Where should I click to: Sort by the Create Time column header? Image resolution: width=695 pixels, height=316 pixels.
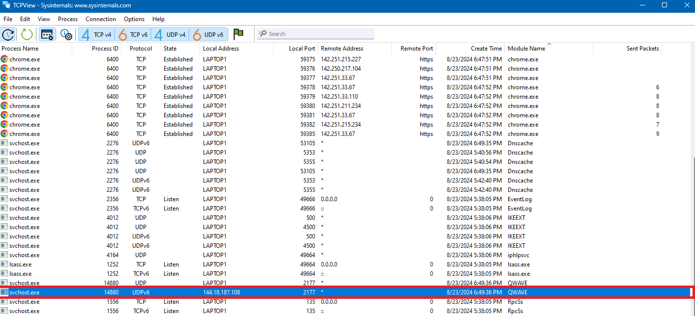pyautogui.click(x=470, y=49)
